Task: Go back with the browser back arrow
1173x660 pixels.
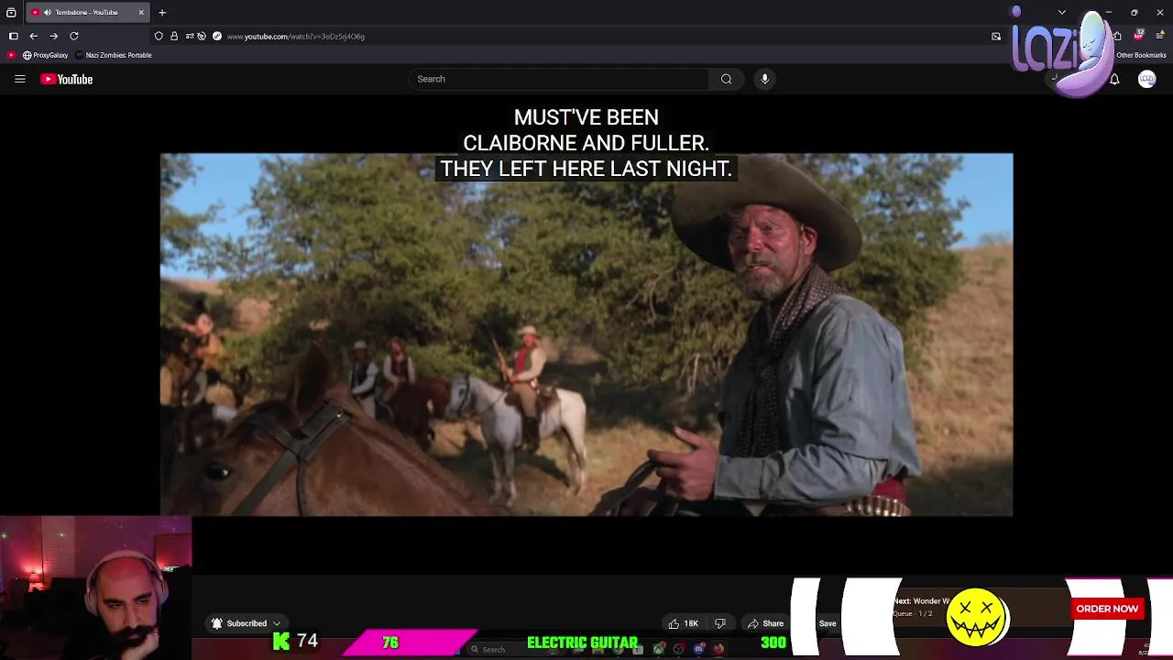Action: coord(34,37)
